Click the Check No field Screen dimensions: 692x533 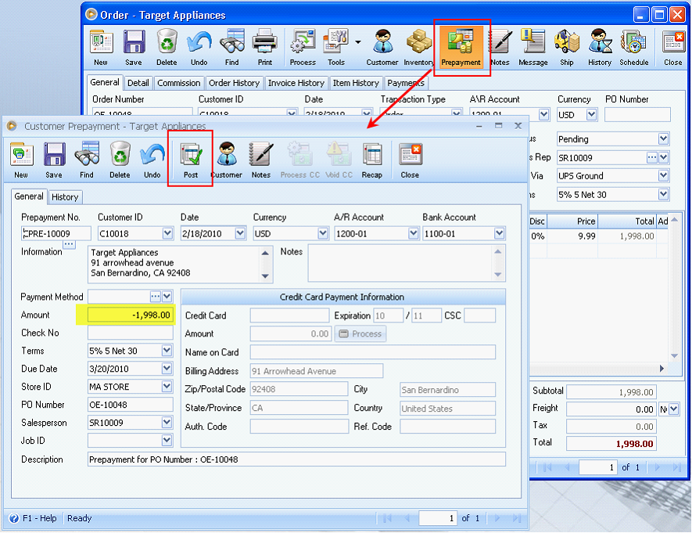[131, 333]
